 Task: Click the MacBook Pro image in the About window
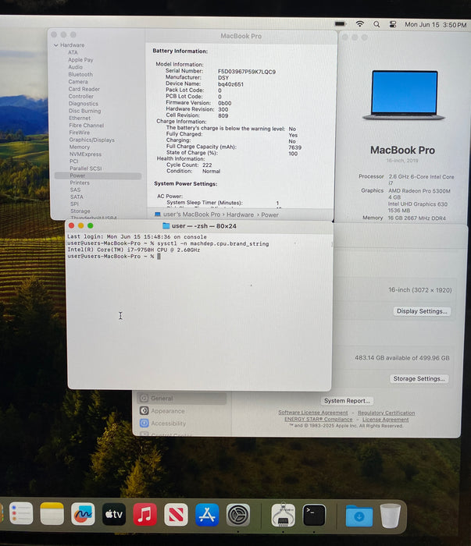tap(404, 95)
